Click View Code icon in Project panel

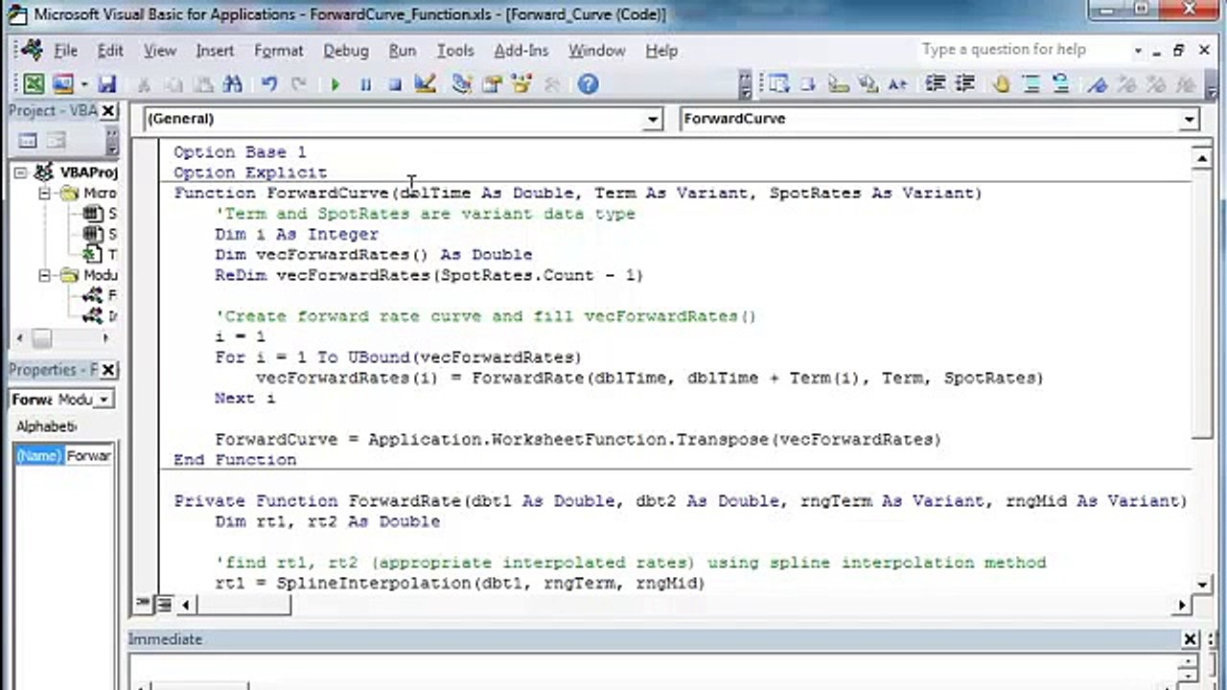[28, 141]
